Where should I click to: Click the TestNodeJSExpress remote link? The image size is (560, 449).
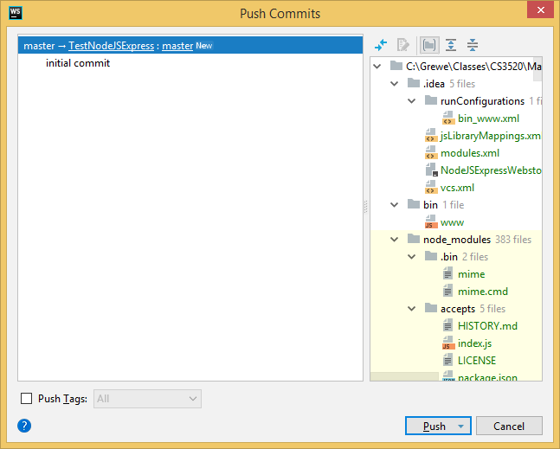(x=111, y=45)
